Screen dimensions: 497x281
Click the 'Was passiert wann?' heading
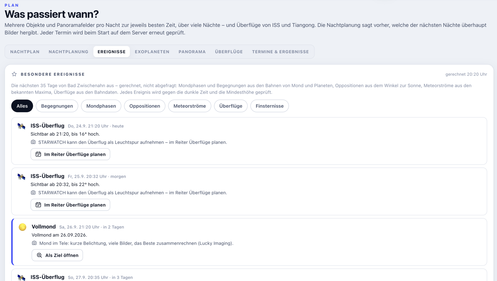click(52, 14)
